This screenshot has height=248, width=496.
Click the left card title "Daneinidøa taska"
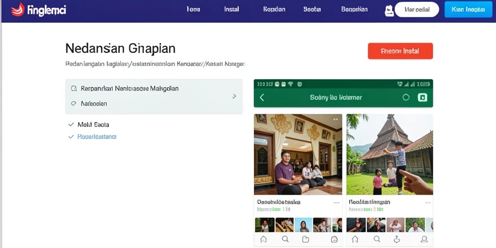[279, 202]
